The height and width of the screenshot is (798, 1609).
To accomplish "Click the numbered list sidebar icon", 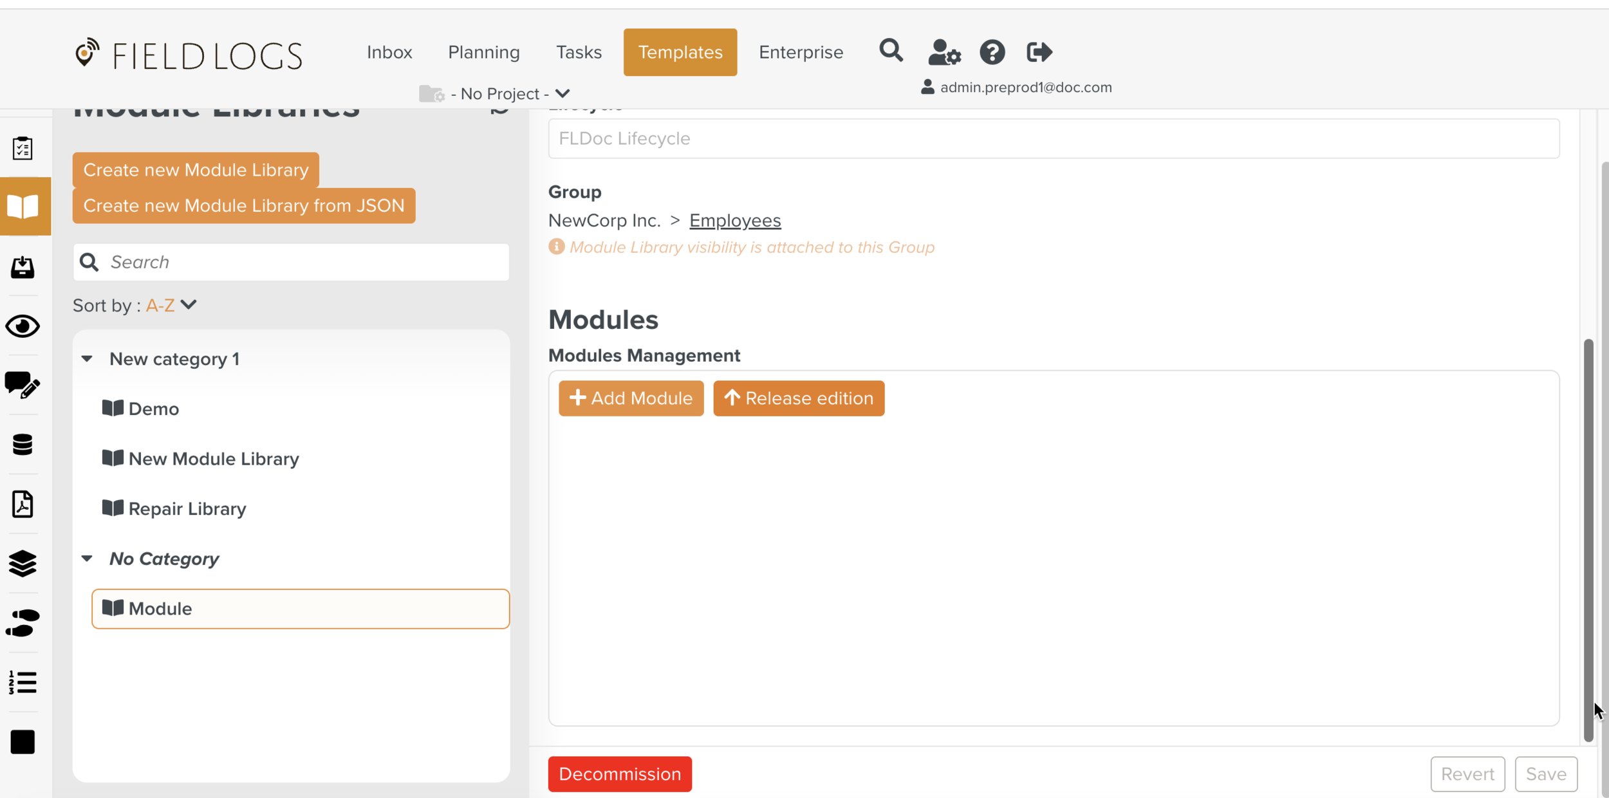I will click(23, 682).
